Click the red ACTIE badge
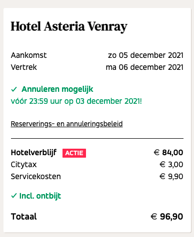 (74, 153)
